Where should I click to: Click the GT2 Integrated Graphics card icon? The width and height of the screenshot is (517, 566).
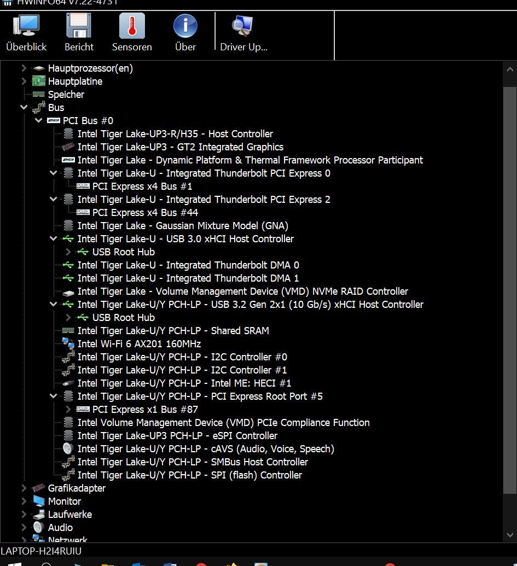click(x=68, y=147)
